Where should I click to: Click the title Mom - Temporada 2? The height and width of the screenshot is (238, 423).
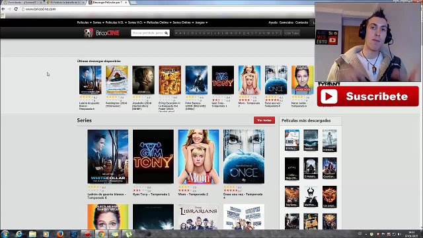[x=193, y=194]
